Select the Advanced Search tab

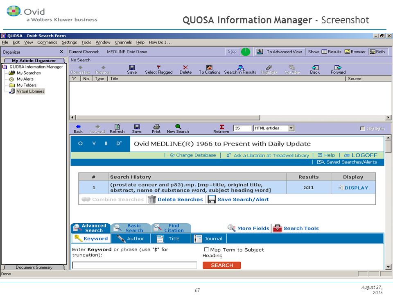(91, 228)
